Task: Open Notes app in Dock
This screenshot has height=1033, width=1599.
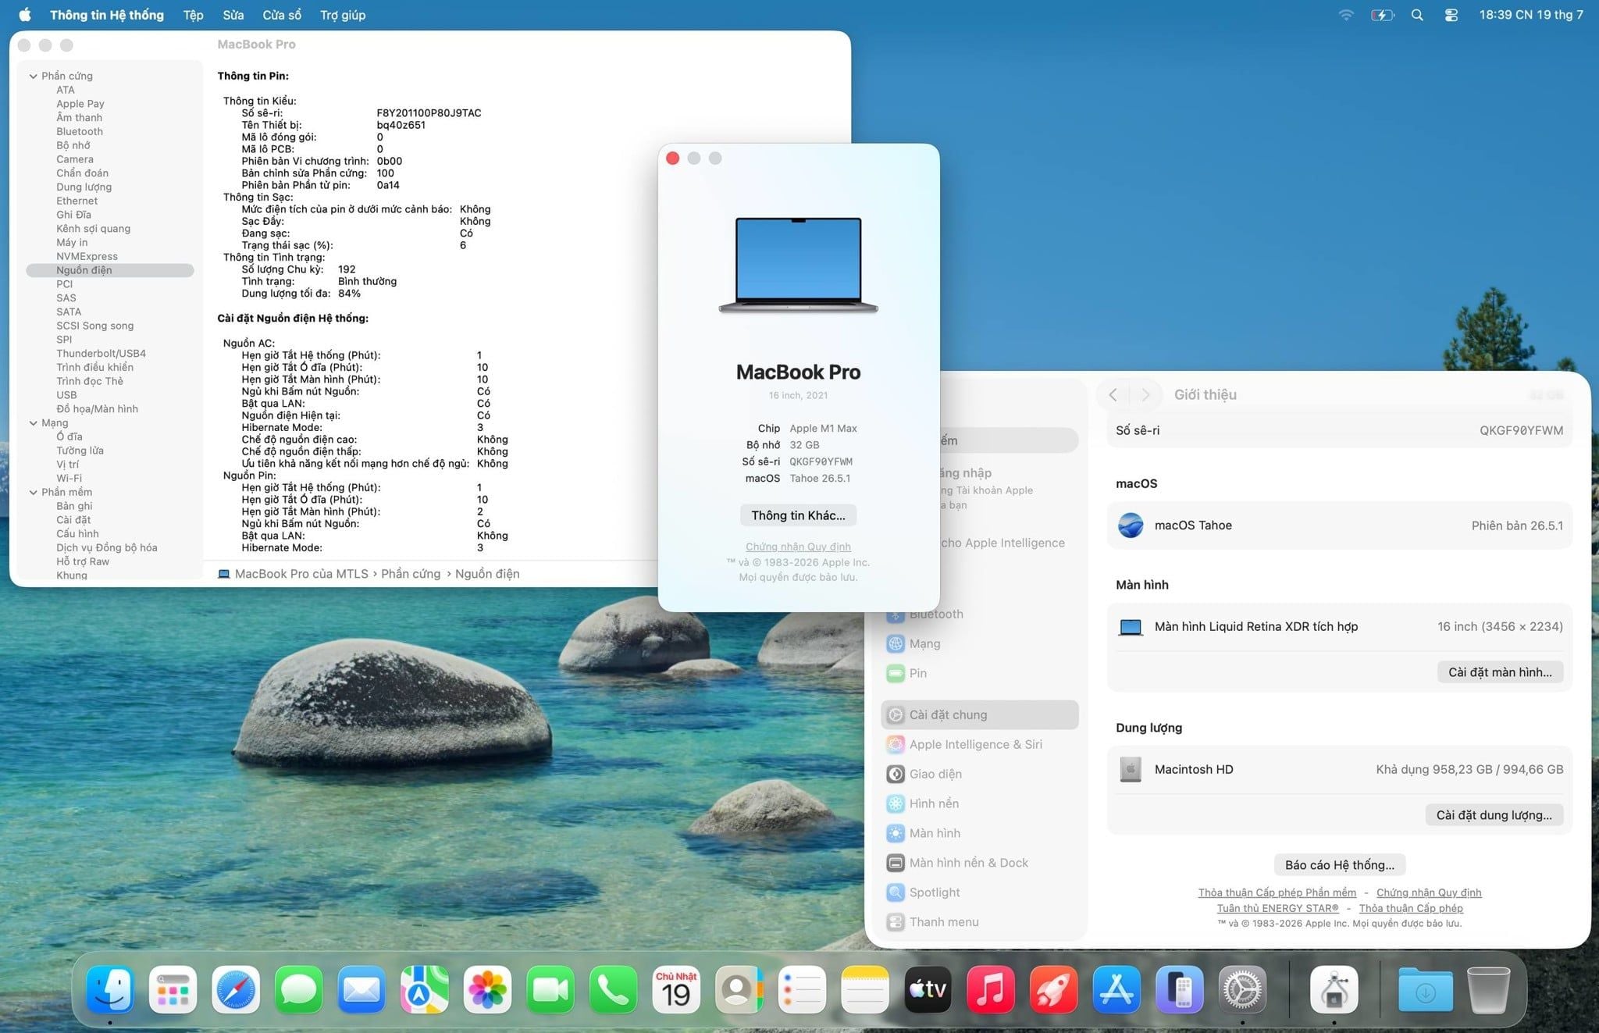Action: [865, 989]
